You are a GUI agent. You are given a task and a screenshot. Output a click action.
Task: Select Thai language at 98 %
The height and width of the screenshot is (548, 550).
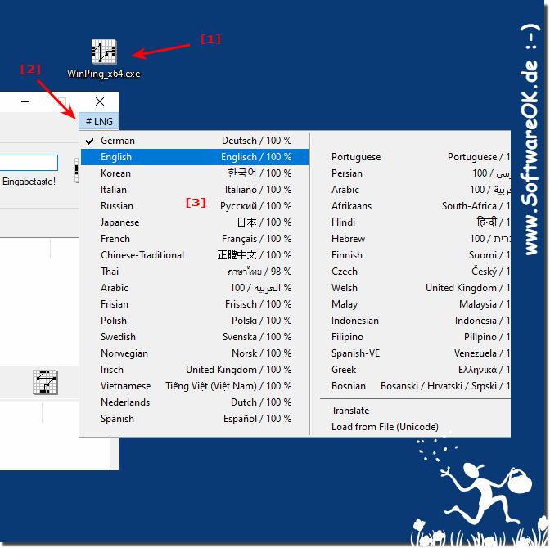195,272
